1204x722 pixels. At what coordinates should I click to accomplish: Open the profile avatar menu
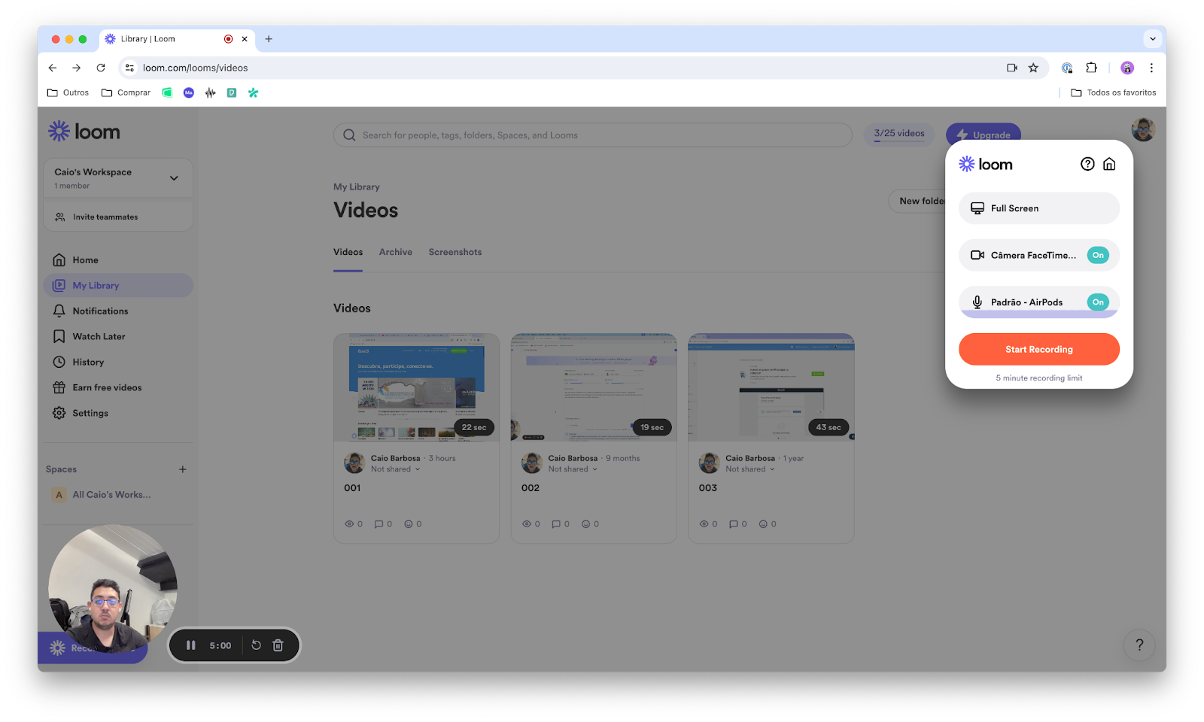(x=1143, y=129)
